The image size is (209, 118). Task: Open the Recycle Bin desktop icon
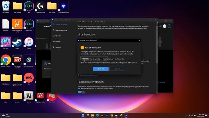[6, 7]
